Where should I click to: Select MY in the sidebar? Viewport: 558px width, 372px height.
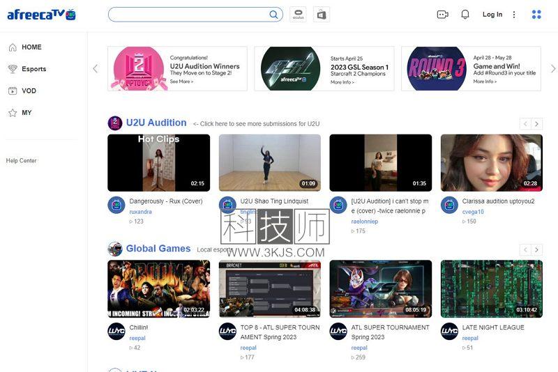pos(27,113)
